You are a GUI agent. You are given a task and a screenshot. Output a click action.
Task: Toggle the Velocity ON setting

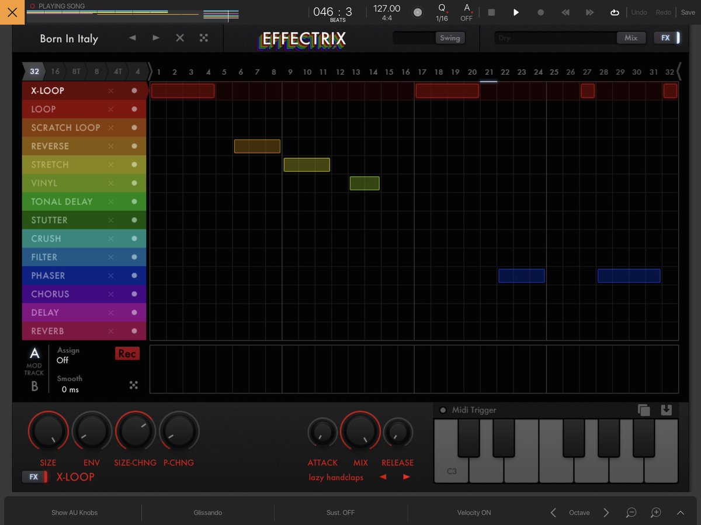(x=474, y=512)
